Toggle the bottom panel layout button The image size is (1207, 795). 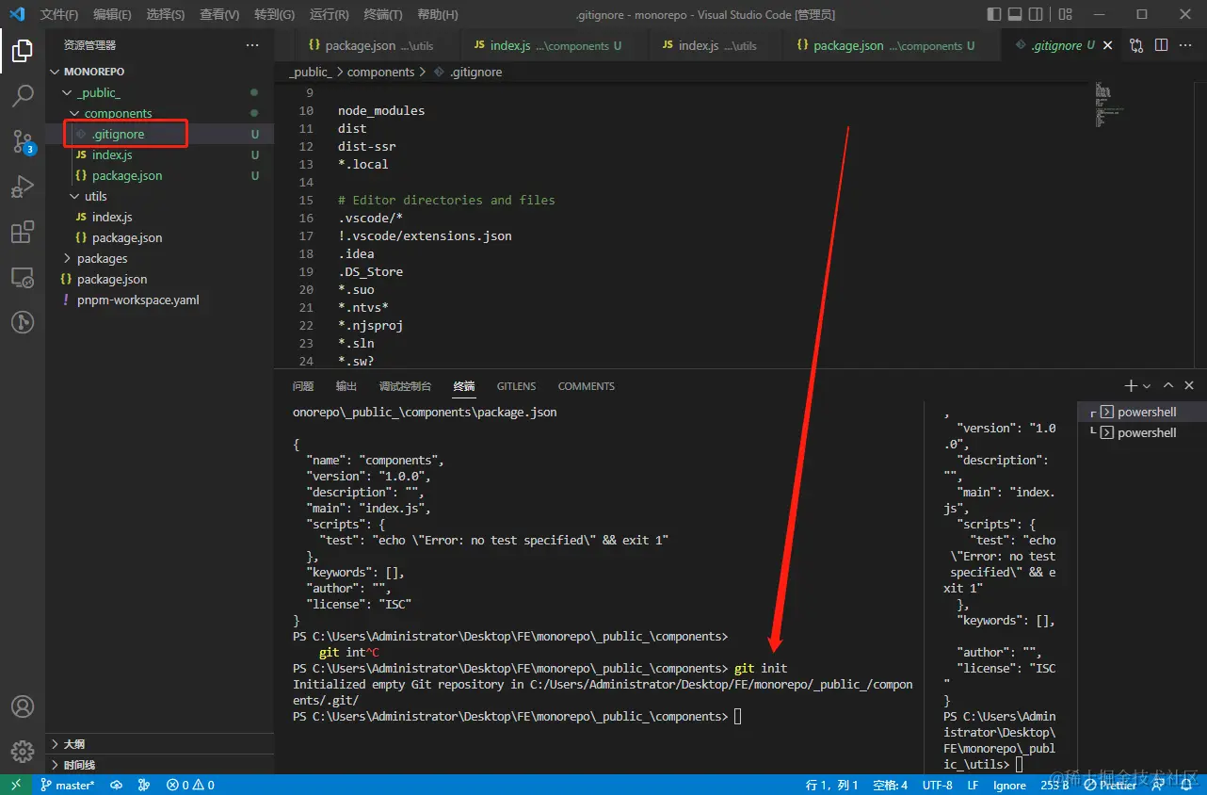[1015, 14]
